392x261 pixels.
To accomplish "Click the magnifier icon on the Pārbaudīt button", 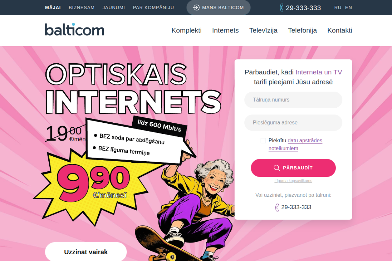I will [x=277, y=168].
